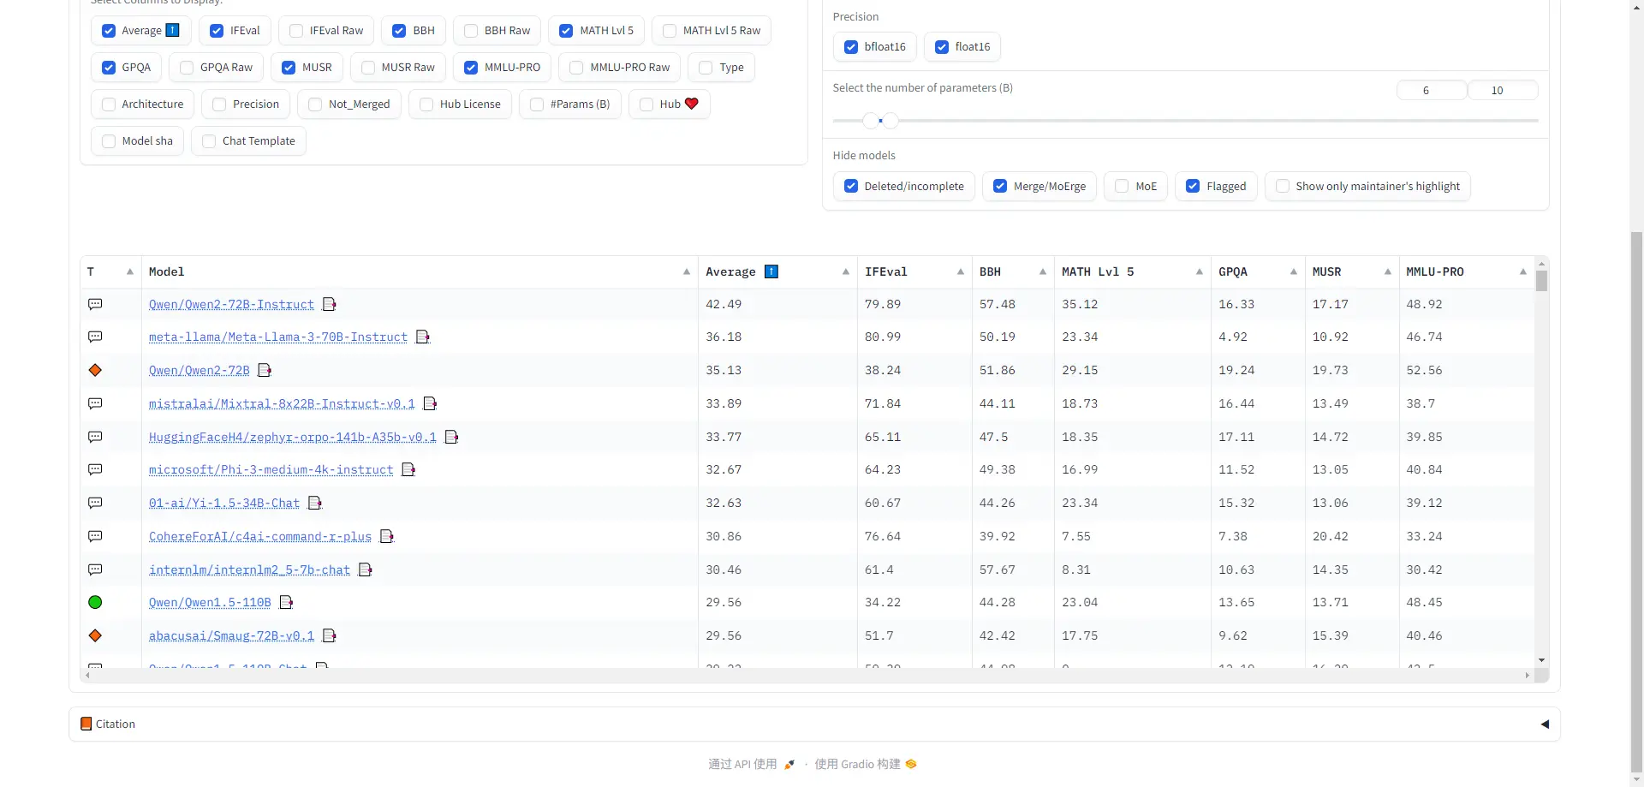This screenshot has height=787, width=1644.
Task: Click right handle of parameters range slider
Action: coord(890,121)
